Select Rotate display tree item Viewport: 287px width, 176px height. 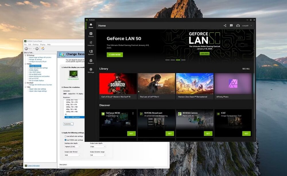coord(34,70)
